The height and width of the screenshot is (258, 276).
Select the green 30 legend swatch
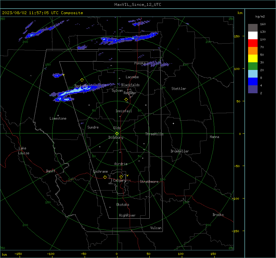[253, 66]
